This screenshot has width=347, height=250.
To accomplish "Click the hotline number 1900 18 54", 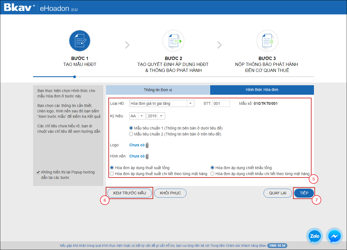I will [277, 246].
